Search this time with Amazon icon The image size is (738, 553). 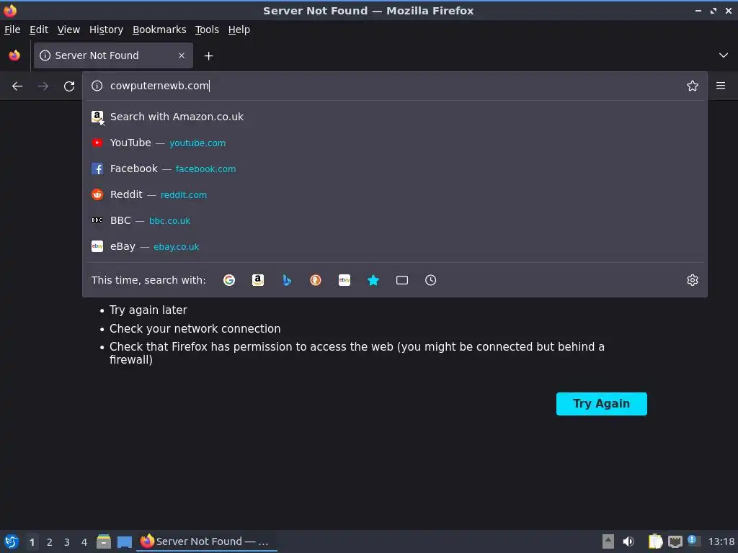pyautogui.click(x=258, y=280)
